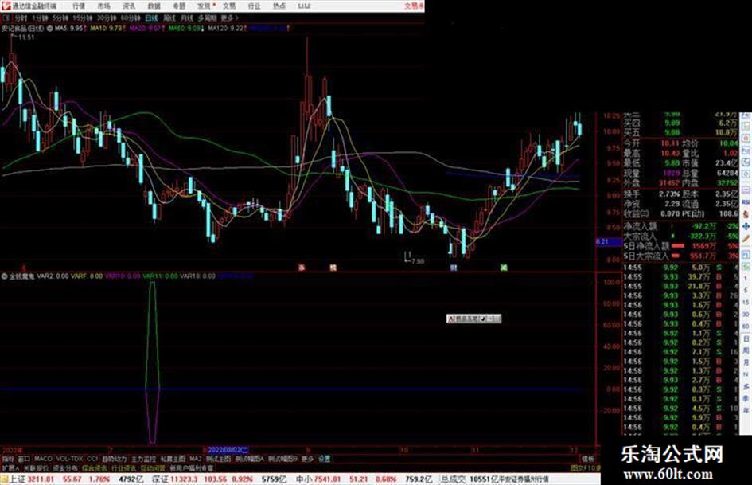This screenshot has height=485, width=752.
Task: Open the 多周期 multi-period view
Action: point(207,18)
